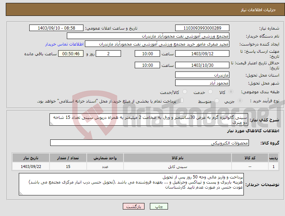285x216 pixels.
Task: Click the need date cell 1403/09/22
Action: (31, 167)
